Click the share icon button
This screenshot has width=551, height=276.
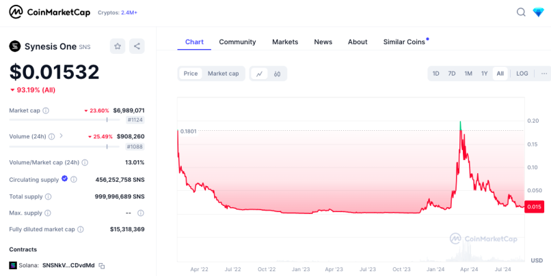pyautogui.click(x=137, y=46)
